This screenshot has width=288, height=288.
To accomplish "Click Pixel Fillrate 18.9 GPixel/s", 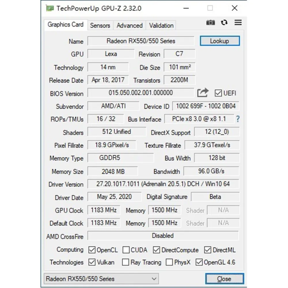I will [112, 145].
